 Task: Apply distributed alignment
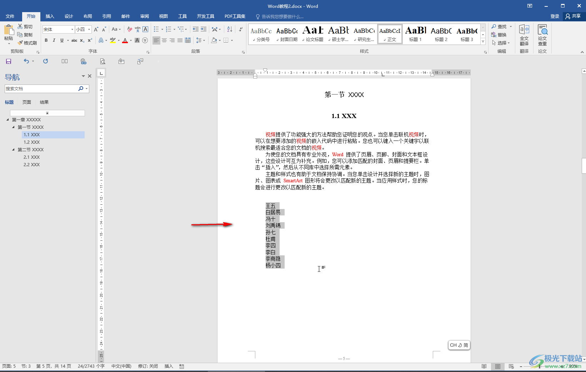tap(188, 40)
